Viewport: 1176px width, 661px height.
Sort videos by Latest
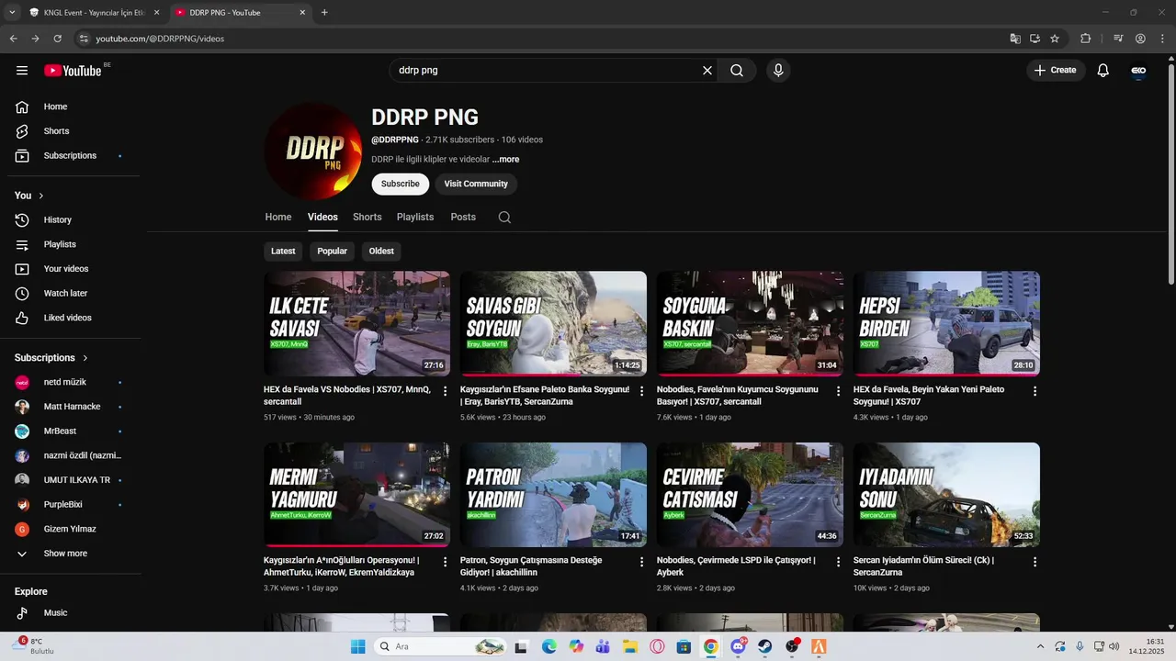283,252
